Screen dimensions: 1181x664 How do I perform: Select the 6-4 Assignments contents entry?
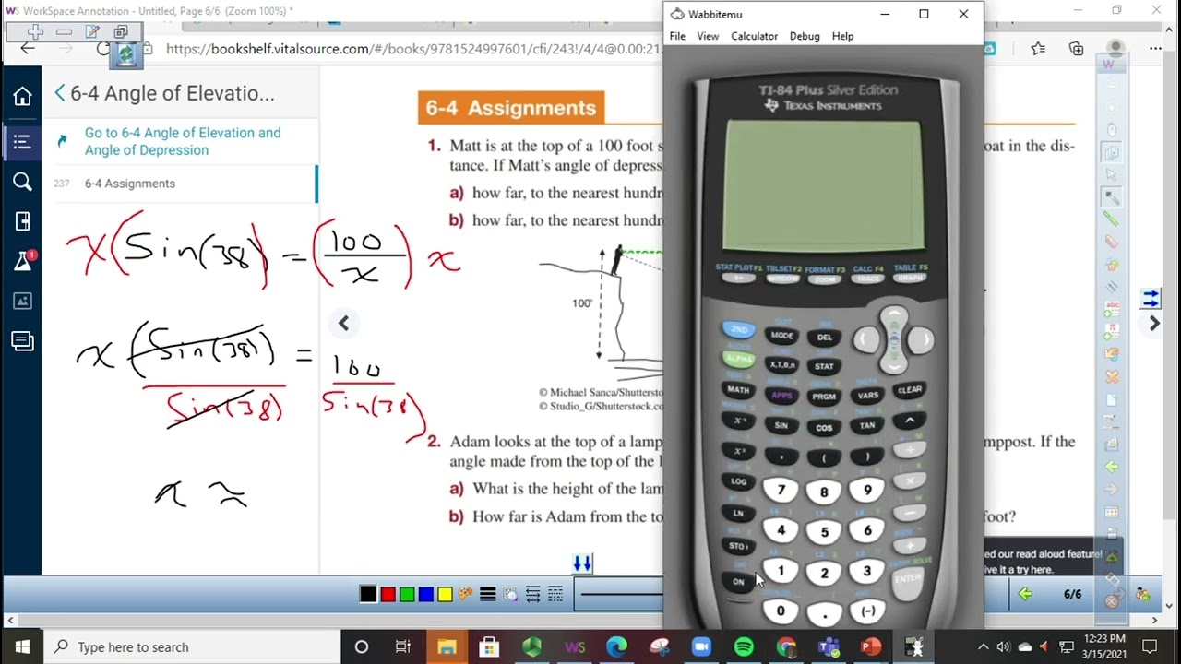point(130,184)
